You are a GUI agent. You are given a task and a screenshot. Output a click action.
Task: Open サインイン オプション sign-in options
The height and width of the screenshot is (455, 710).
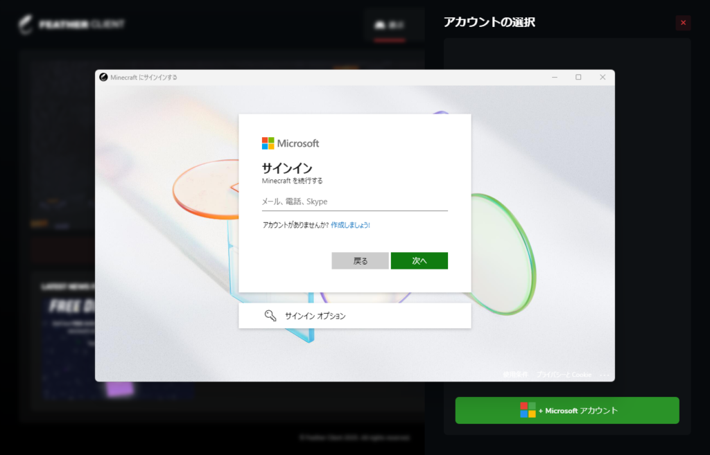[x=354, y=316]
